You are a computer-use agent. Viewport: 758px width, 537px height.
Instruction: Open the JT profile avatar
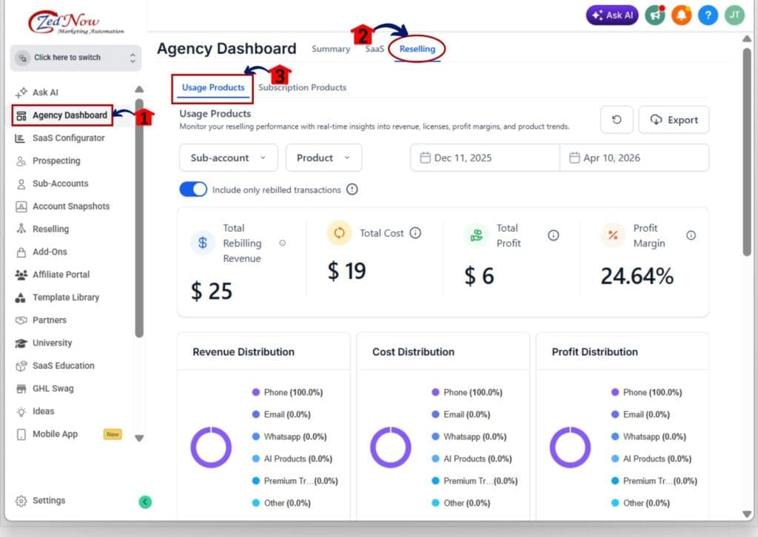pyautogui.click(x=734, y=15)
